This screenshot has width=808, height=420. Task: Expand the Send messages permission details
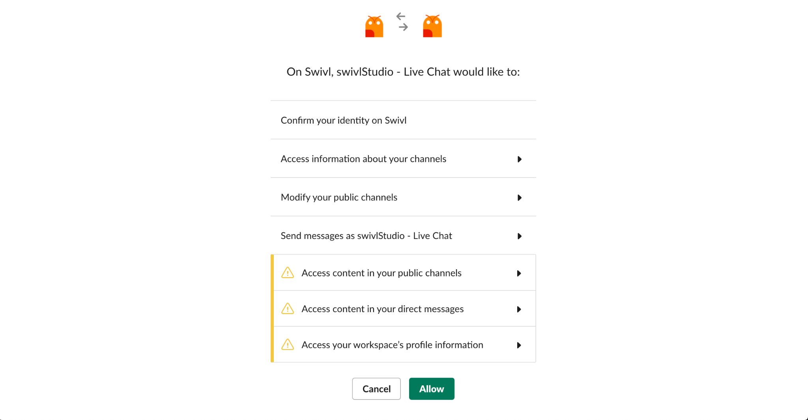(x=519, y=236)
